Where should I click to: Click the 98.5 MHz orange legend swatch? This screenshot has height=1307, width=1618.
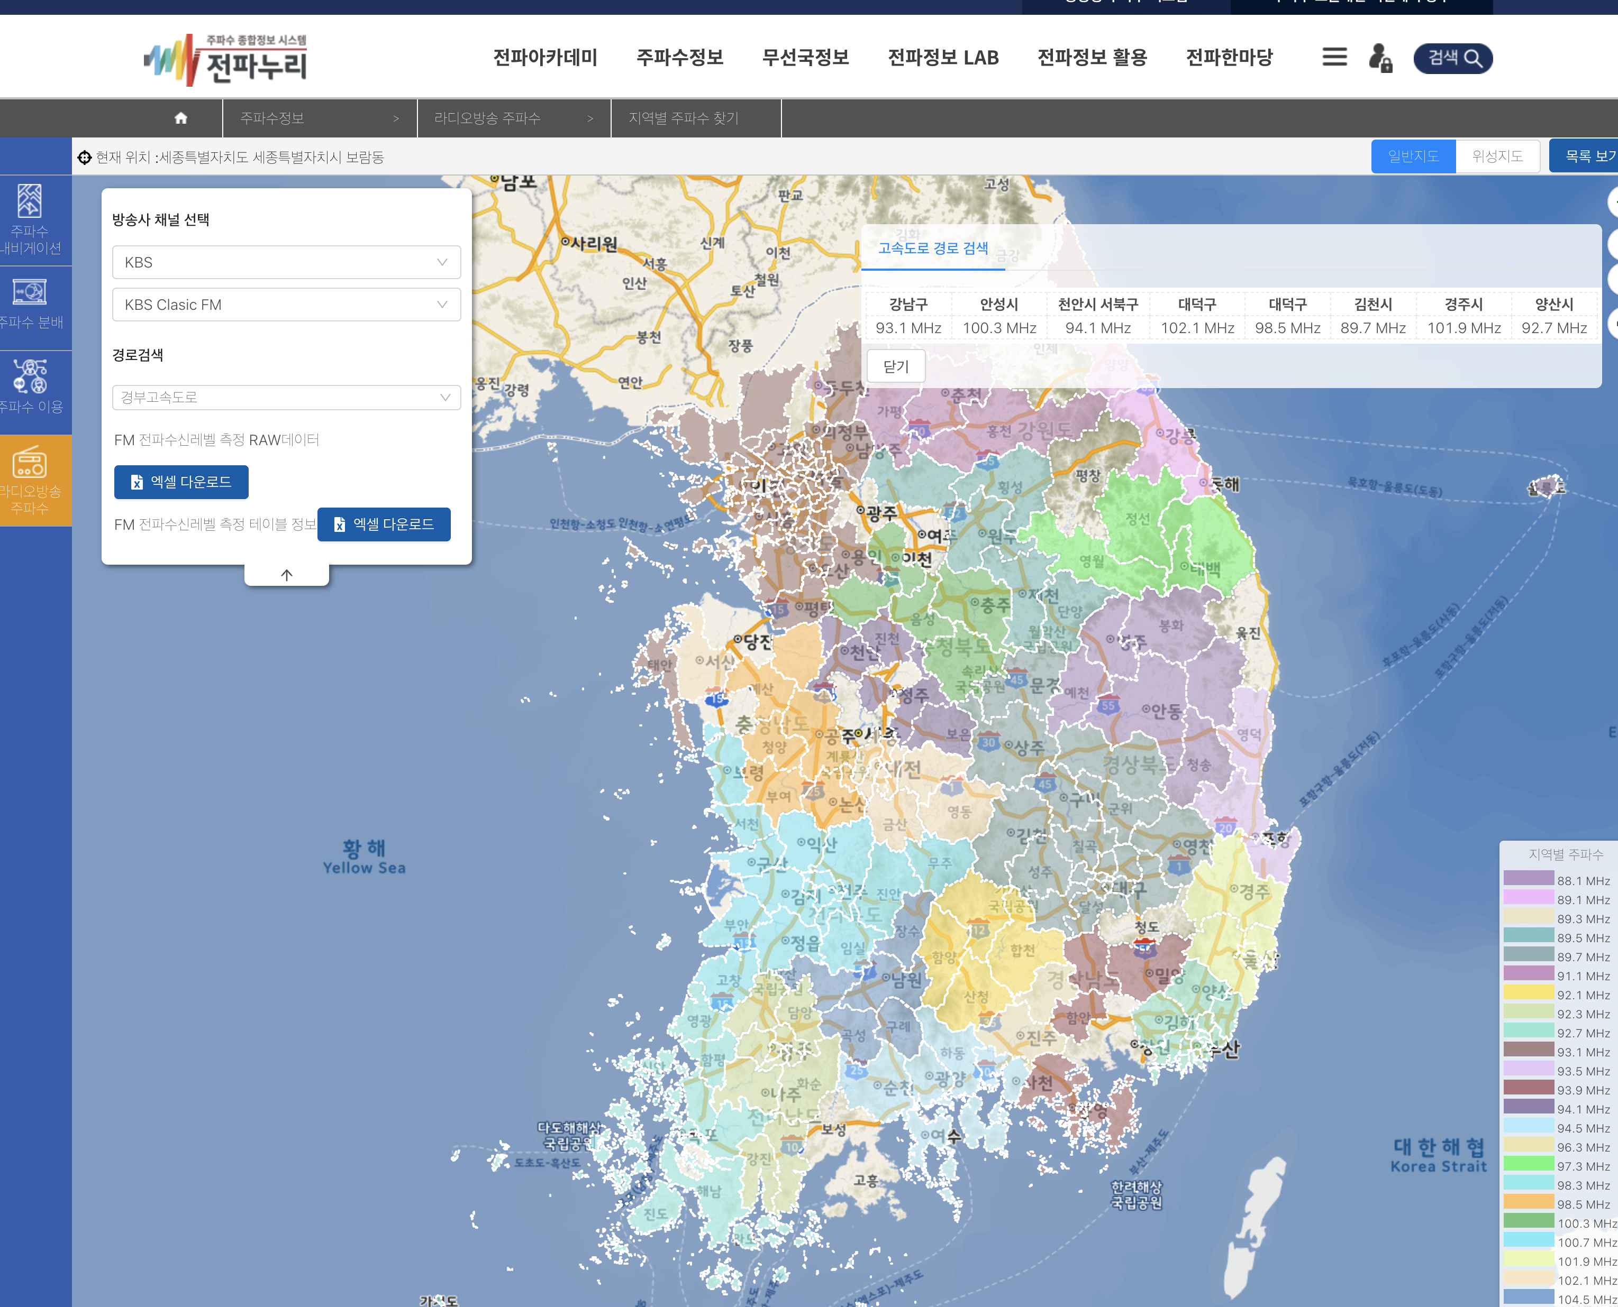pos(1529,1202)
